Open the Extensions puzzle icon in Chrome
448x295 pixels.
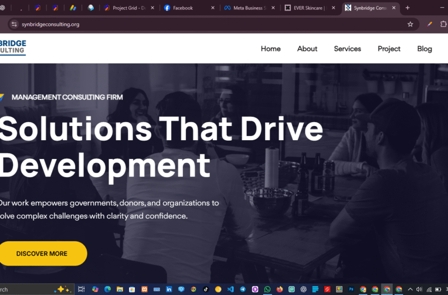[444, 24]
